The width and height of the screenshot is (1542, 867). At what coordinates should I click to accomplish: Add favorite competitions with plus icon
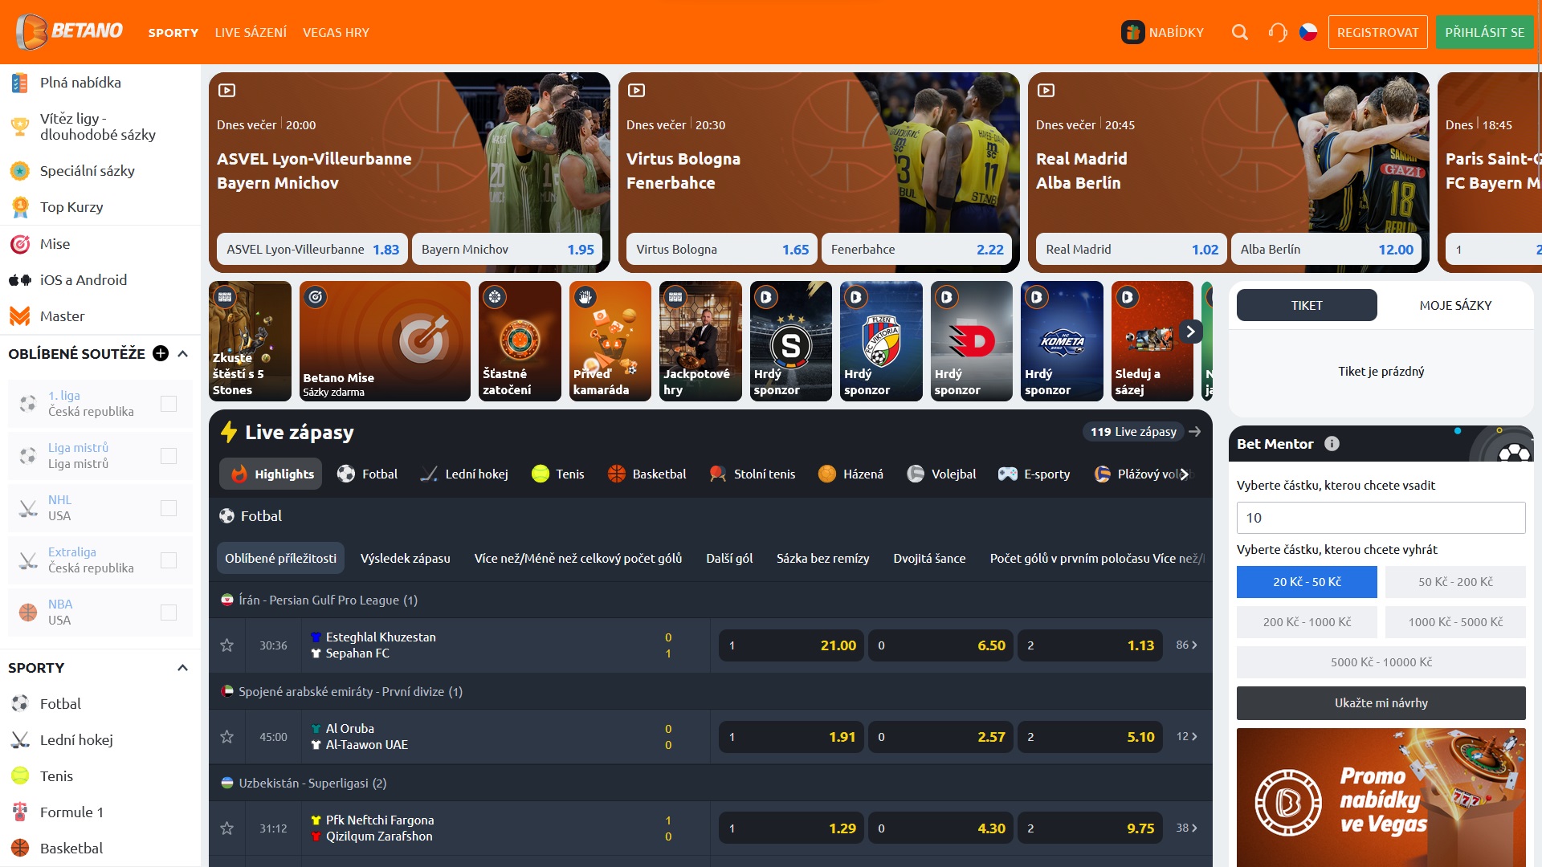[161, 353]
